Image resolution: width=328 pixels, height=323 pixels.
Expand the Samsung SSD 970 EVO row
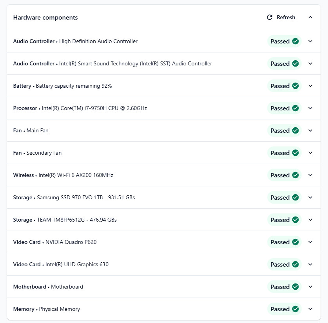[310, 197]
